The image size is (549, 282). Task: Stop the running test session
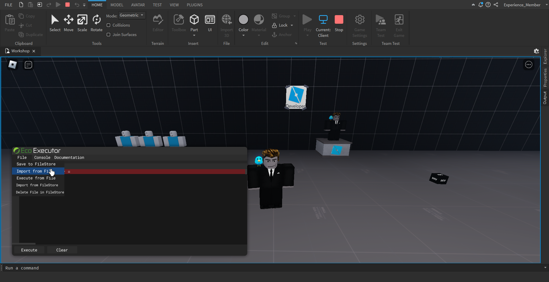click(339, 23)
